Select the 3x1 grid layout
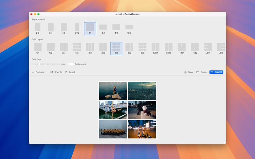 click(90, 49)
